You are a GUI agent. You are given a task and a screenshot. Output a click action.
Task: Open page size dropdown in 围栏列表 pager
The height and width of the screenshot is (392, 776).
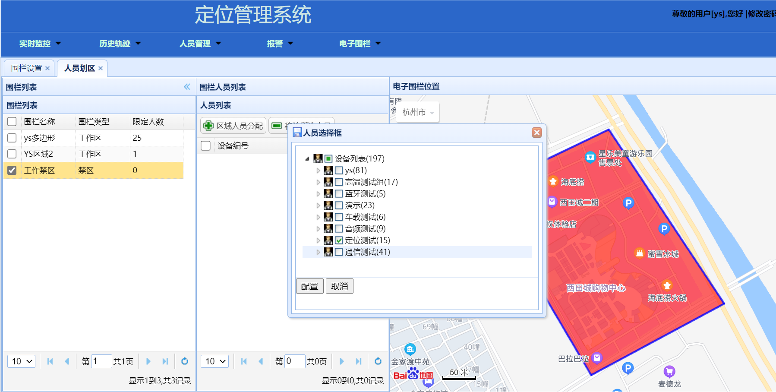(x=22, y=361)
